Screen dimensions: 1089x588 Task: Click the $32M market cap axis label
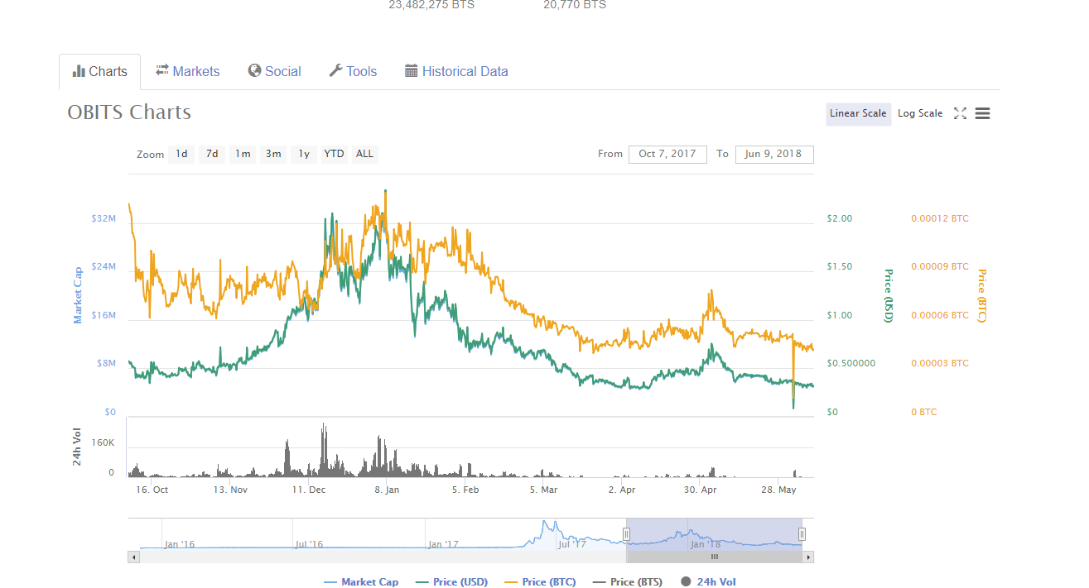104,219
